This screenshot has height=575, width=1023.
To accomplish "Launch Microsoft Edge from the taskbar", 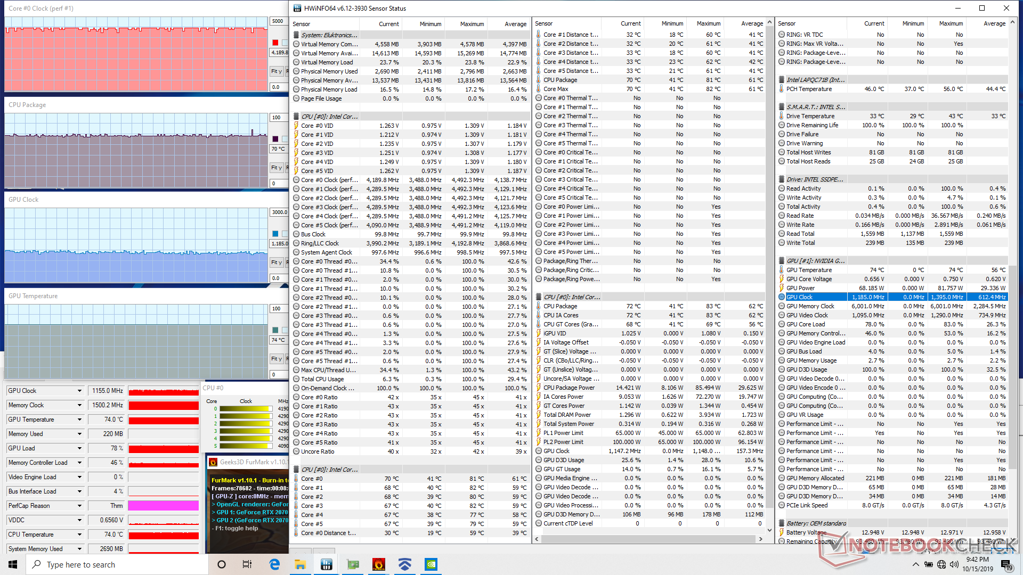I will point(274,564).
